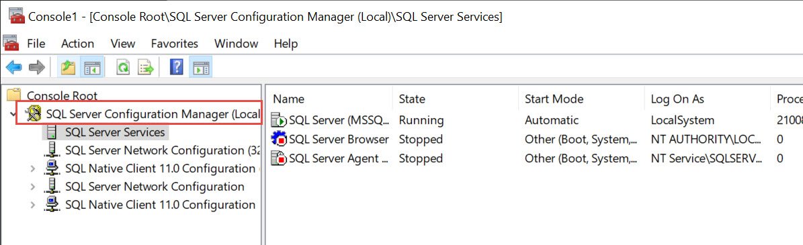Expand SQL Server Network Configuration node without 32bit

tap(33, 187)
